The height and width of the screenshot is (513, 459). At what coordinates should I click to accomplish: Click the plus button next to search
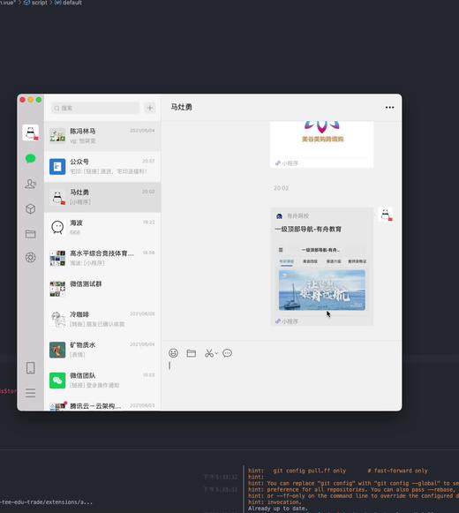coord(150,108)
